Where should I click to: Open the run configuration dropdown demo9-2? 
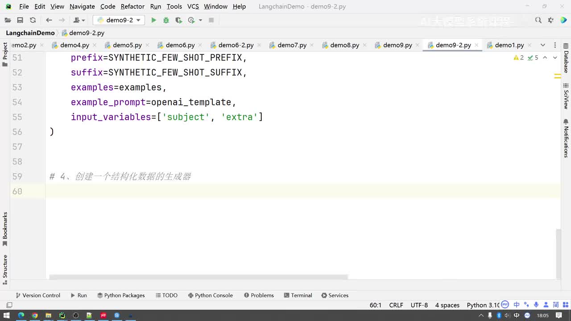(x=119, y=20)
